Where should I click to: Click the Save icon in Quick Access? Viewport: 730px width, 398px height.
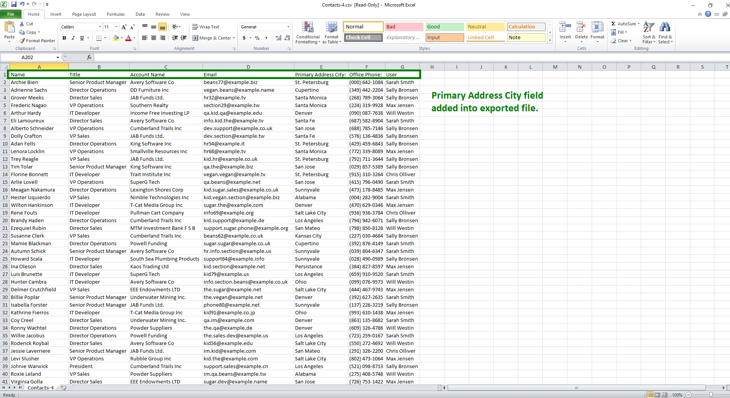click(x=14, y=5)
